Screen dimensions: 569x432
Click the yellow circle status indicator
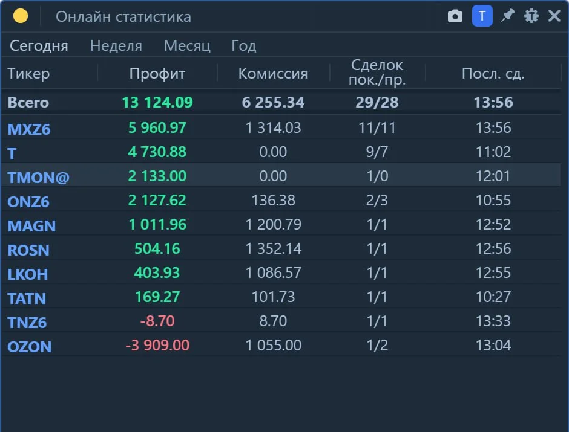(21, 16)
